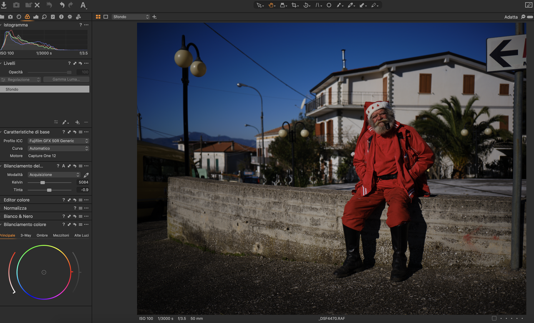Collapse the Istogramma panel
Image resolution: width=534 pixels, height=323 pixels.
point(1,25)
